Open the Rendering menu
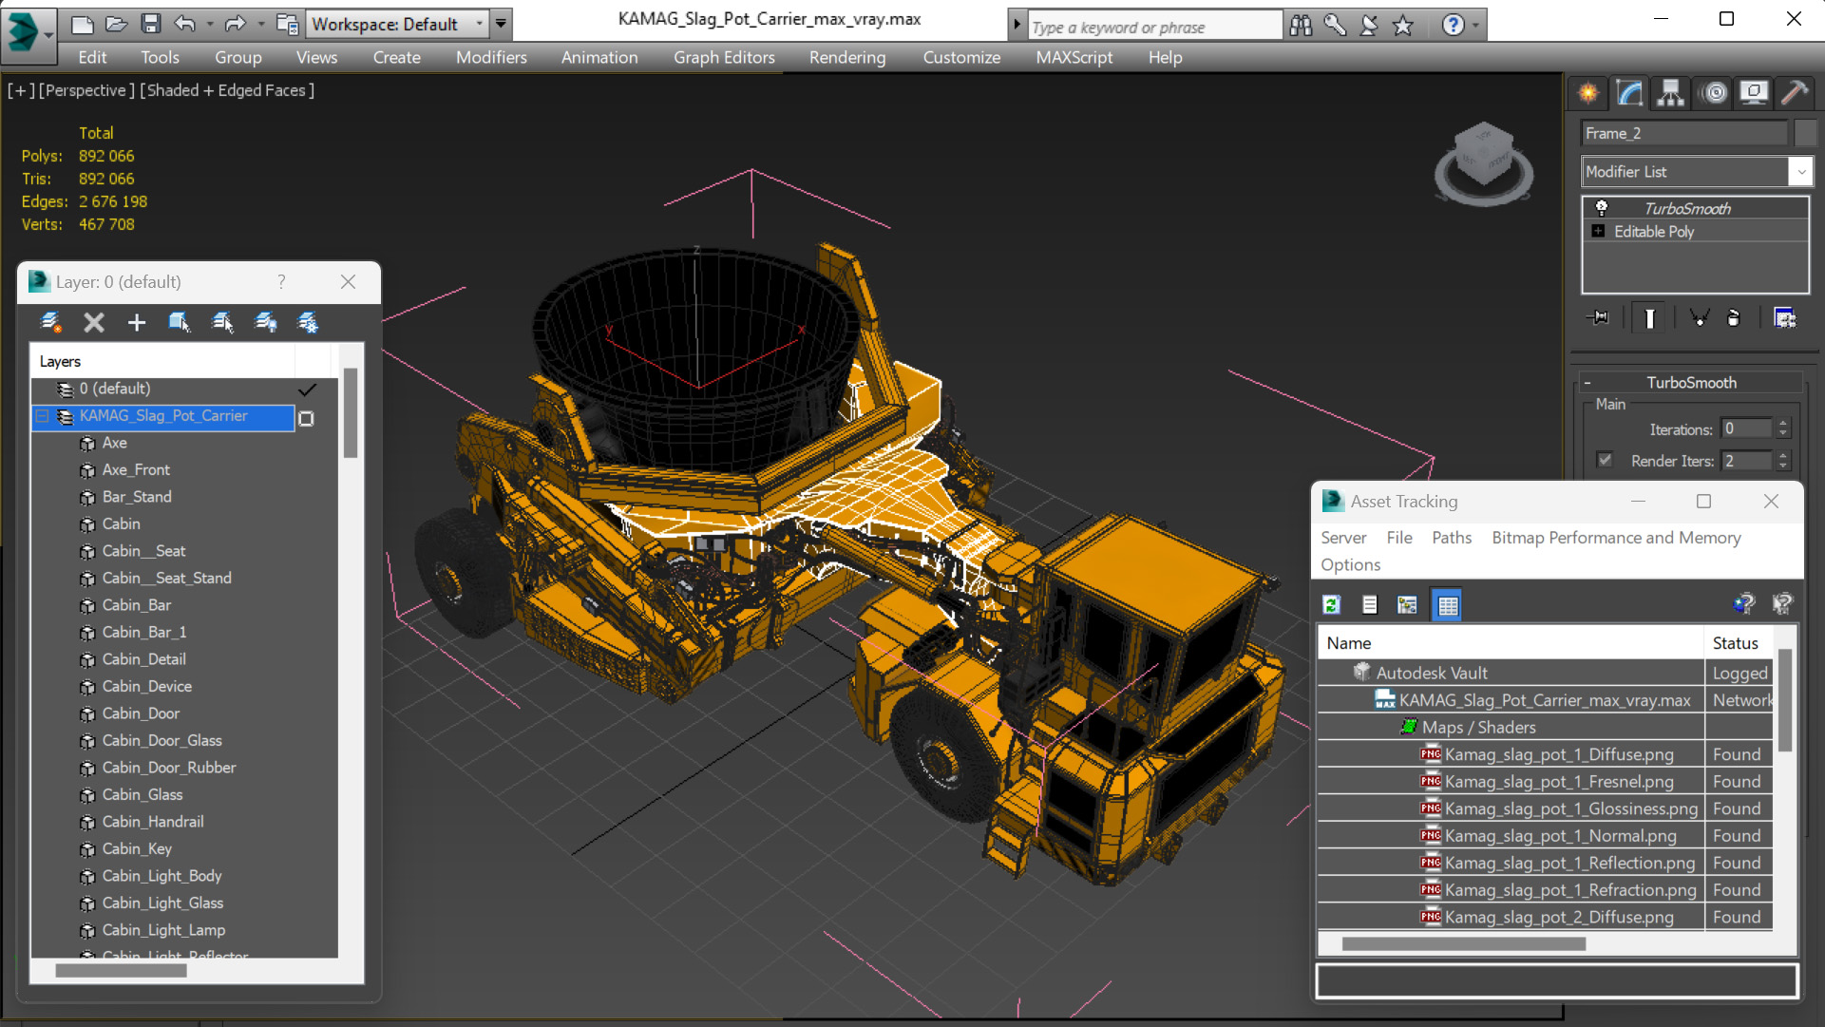Viewport: 1825px width, 1027px height. pos(847,57)
